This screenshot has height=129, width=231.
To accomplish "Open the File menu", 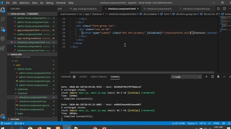I will coord(8,3).
